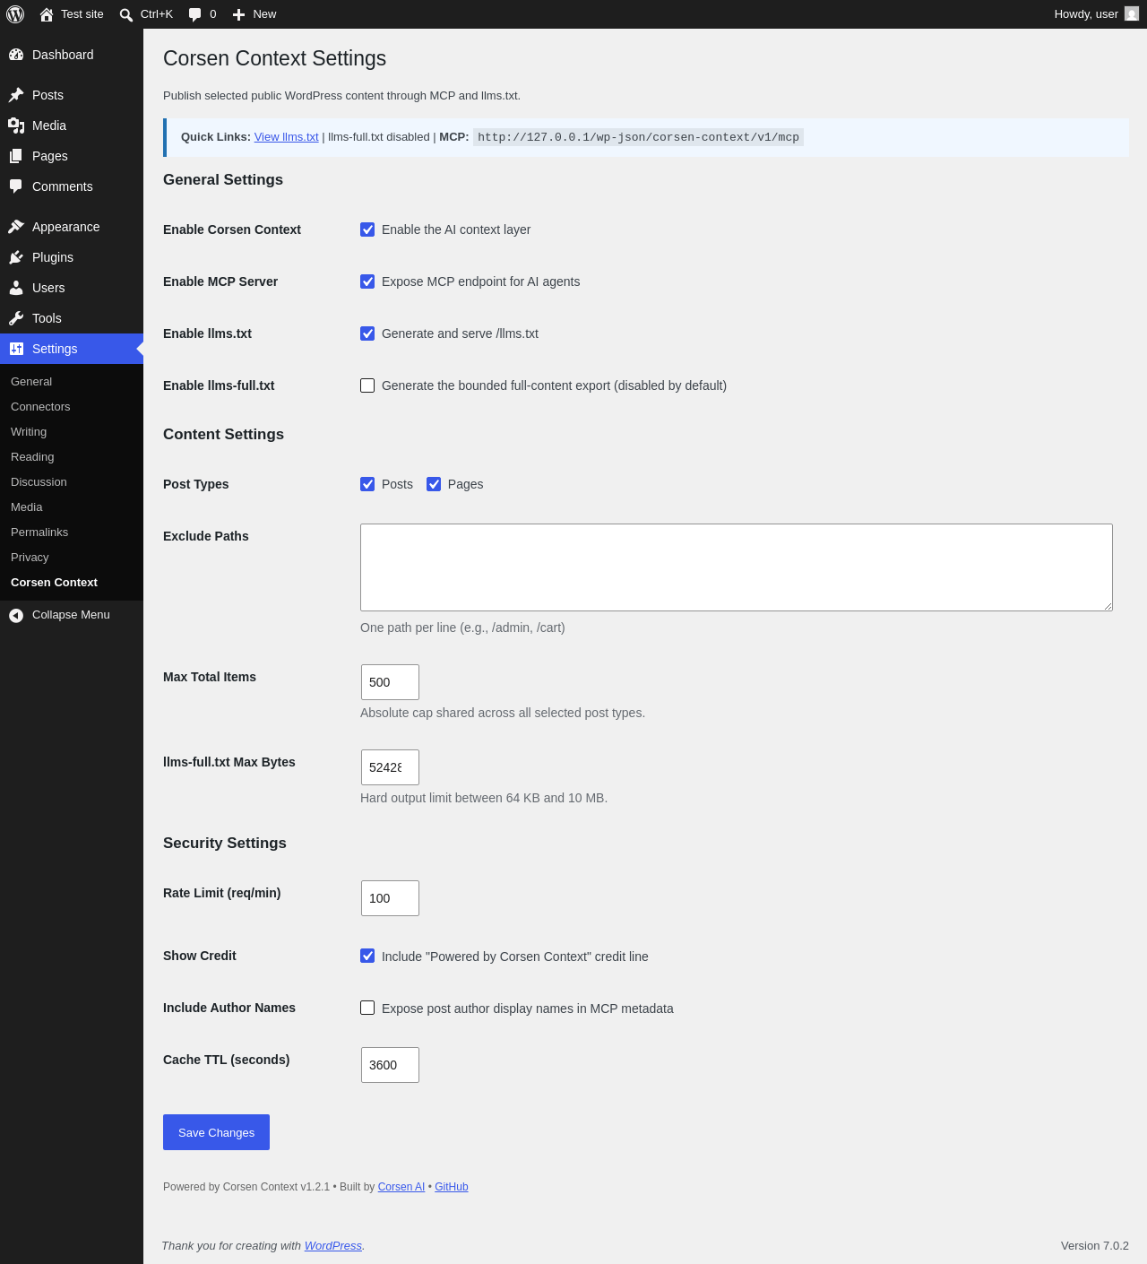Visit the WordPress link in footer

tap(333, 1246)
